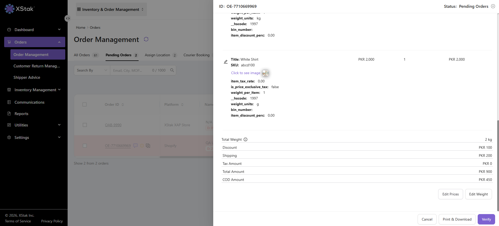499x226 pixels.
Task: Switch to the Assign Location tab
Action: pos(160,55)
